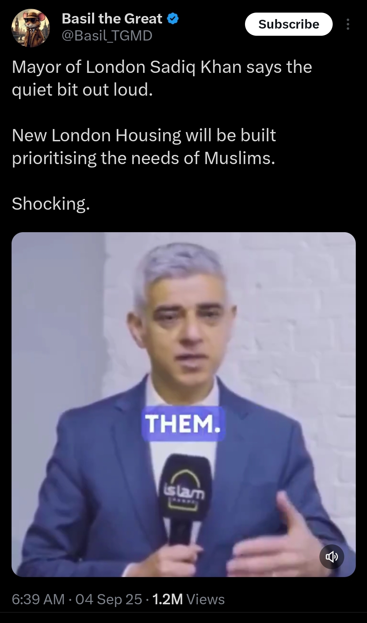The width and height of the screenshot is (367, 623).
Task: Subscribe to Basil the Great
Action: 289,24
